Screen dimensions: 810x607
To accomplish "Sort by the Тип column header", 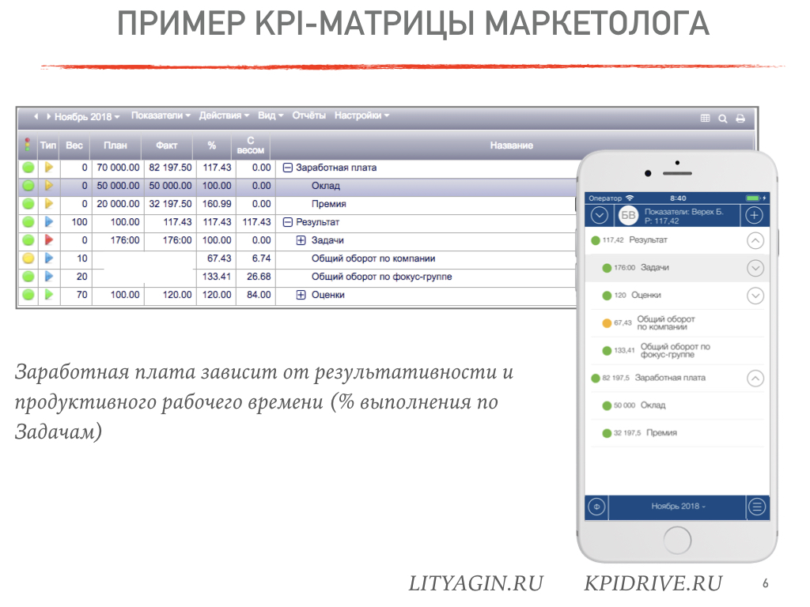I will pyautogui.click(x=48, y=145).
